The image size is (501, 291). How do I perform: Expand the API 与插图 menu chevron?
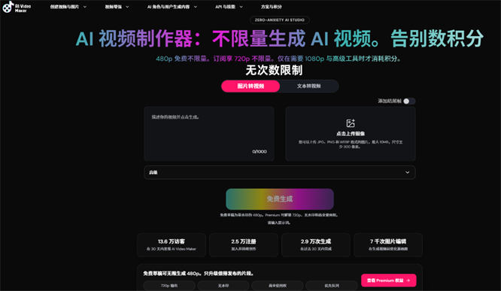tap(241, 7)
